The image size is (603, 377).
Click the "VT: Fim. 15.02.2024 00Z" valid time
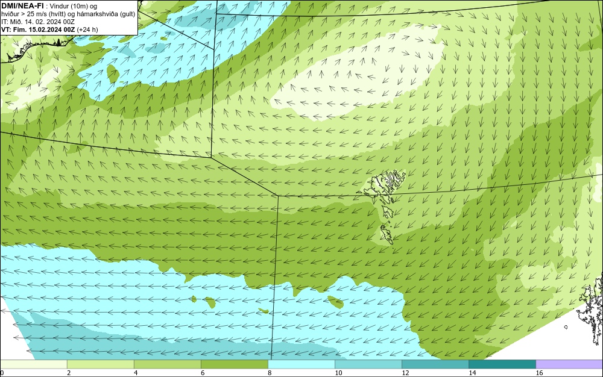pyautogui.click(x=38, y=30)
